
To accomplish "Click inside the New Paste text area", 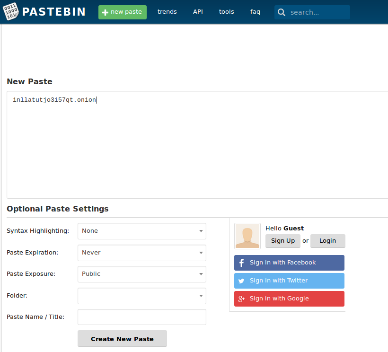I will (x=197, y=147).
